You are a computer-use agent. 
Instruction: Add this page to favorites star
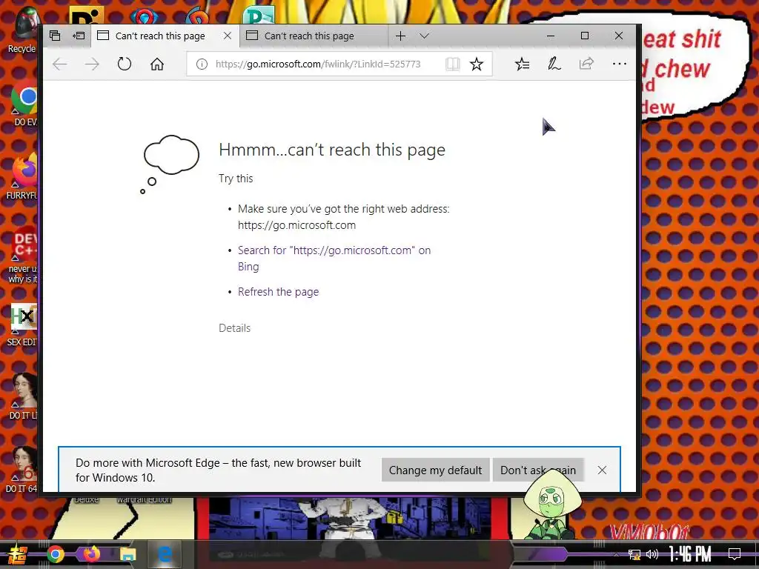pos(477,64)
